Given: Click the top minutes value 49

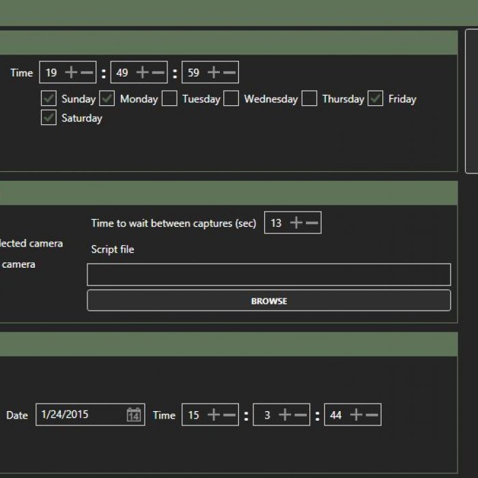Looking at the screenshot, I should (x=122, y=72).
